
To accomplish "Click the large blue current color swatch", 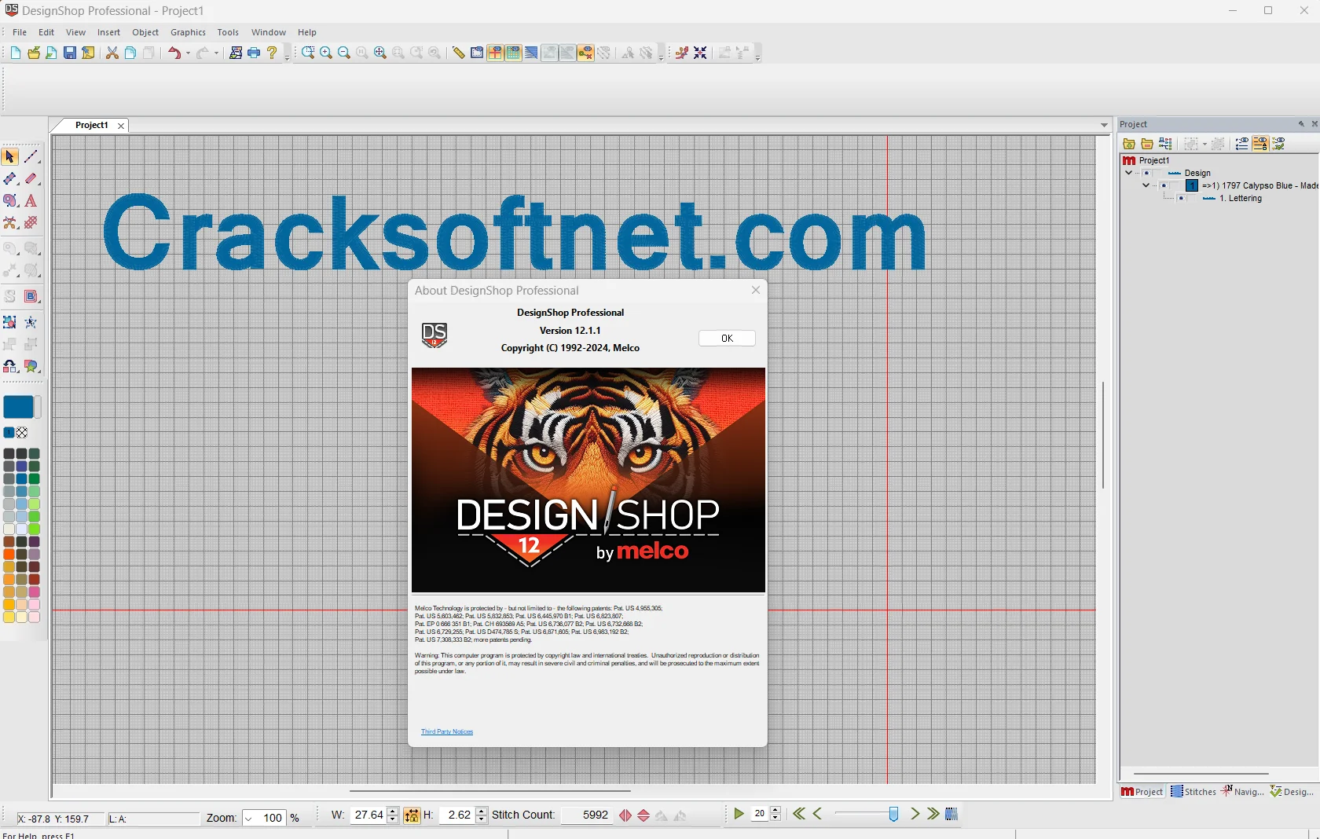I will point(18,407).
